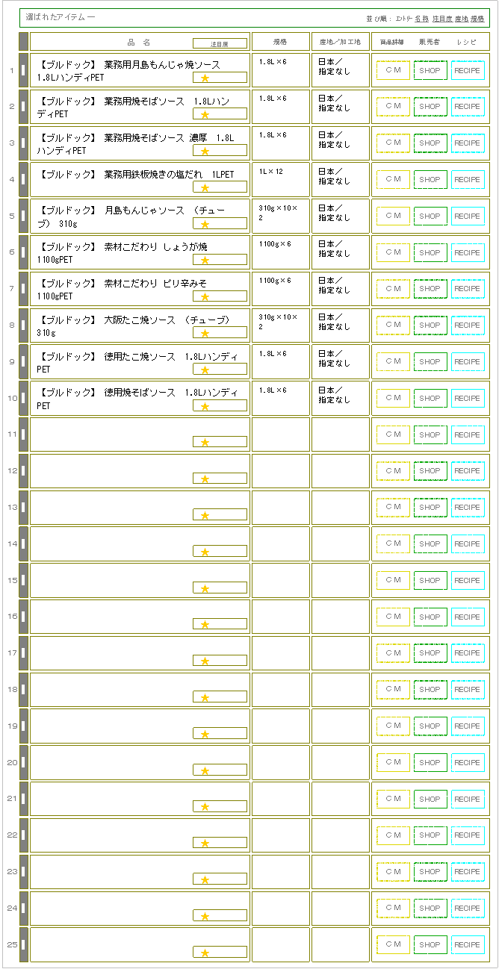This screenshot has height=969, width=499.
Task: Click the star in empty row 25
Action: (x=205, y=953)
